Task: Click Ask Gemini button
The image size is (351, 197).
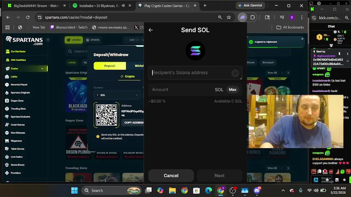Action: tap(250, 5)
